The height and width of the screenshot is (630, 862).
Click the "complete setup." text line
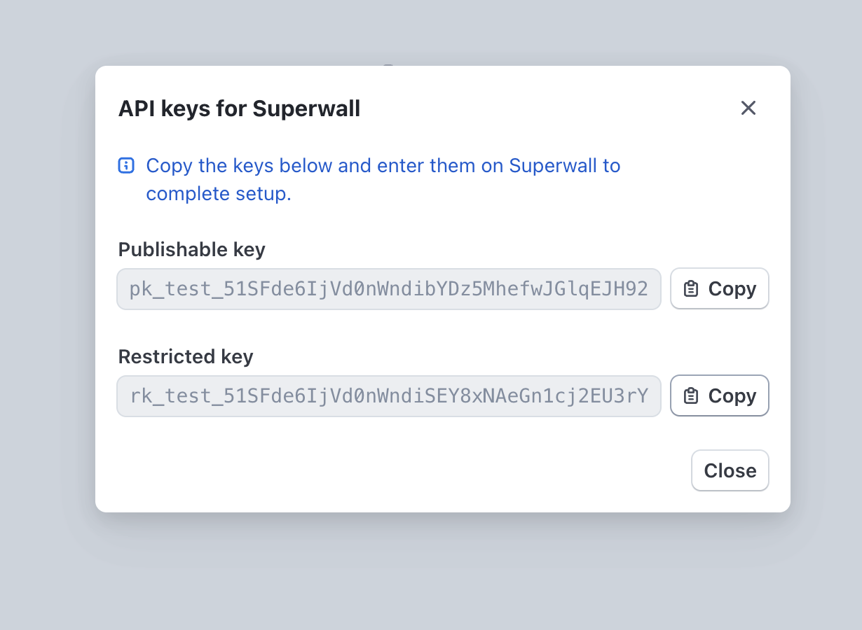pyautogui.click(x=218, y=195)
